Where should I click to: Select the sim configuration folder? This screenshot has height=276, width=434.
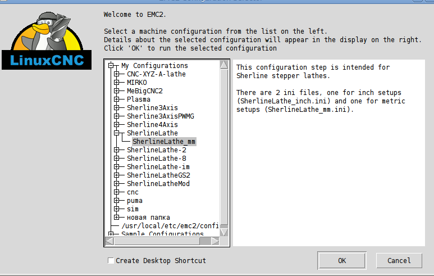point(133,209)
